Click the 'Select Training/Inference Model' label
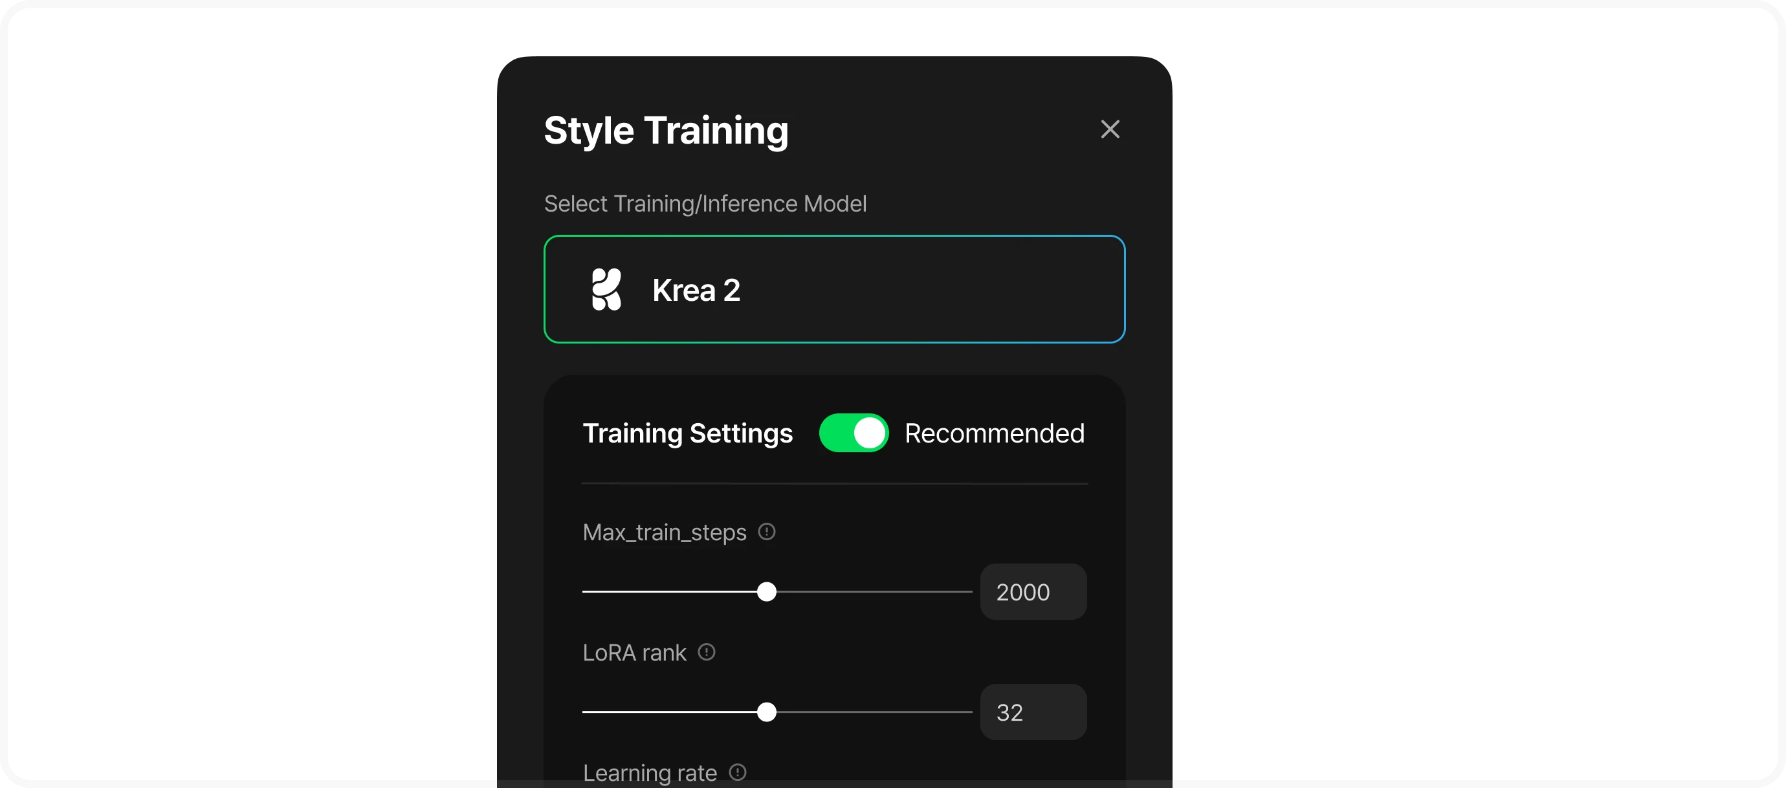Image resolution: width=1786 pixels, height=788 pixels. click(705, 204)
